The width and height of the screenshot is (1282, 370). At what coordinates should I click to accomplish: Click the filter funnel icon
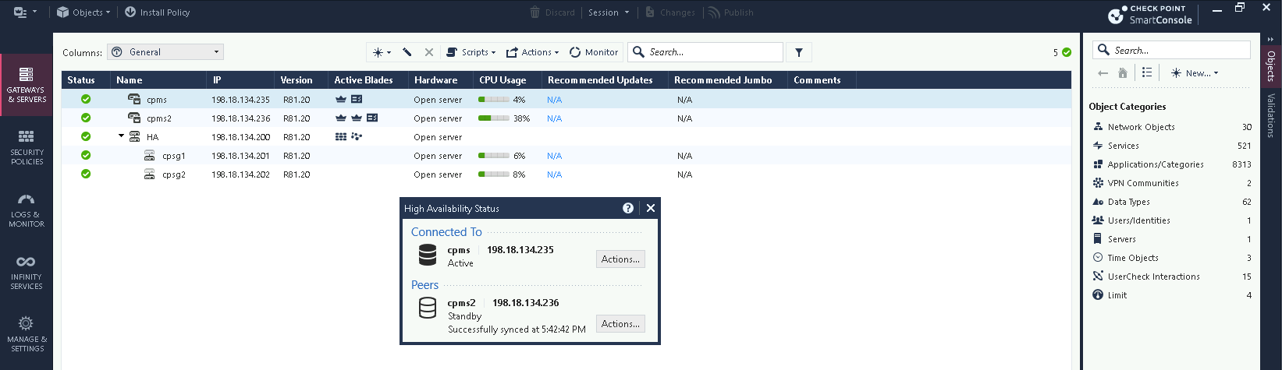tap(799, 52)
